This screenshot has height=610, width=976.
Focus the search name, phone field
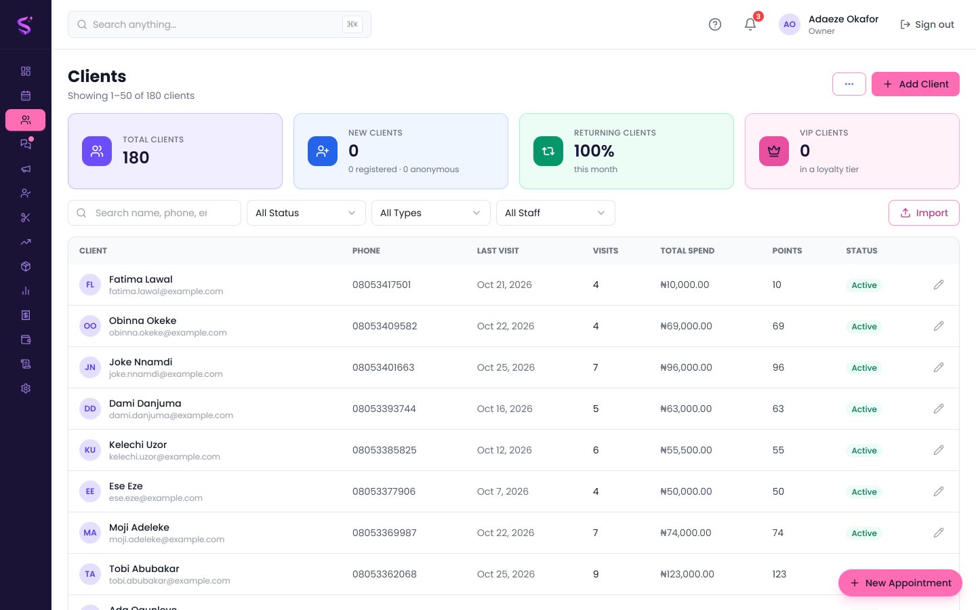point(155,213)
